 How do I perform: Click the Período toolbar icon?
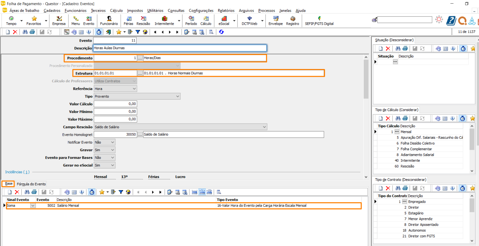(191, 20)
